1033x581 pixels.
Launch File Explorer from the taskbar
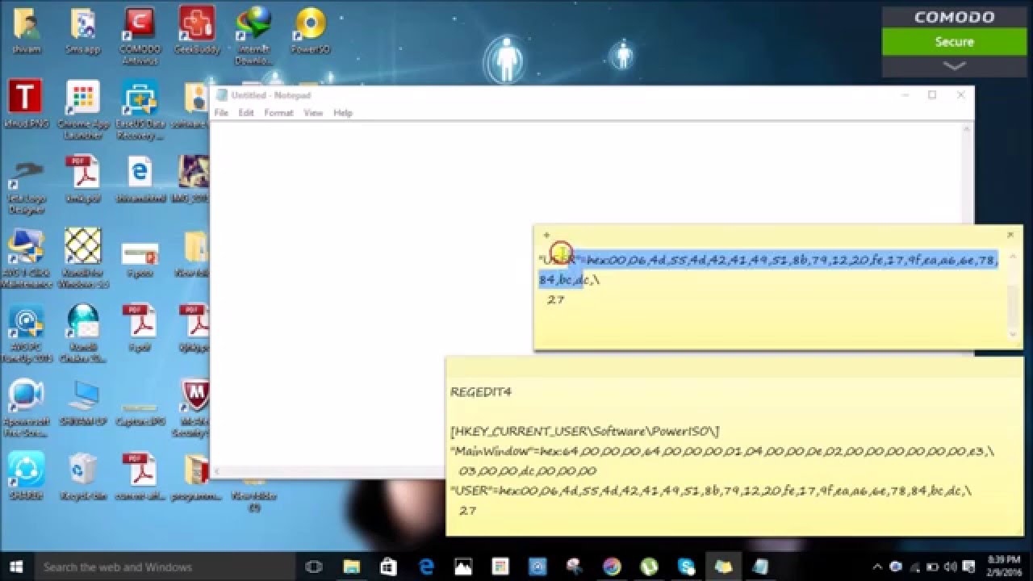pyautogui.click(x=352, y=566)
